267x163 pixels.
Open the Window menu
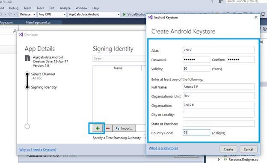(81, 8)
